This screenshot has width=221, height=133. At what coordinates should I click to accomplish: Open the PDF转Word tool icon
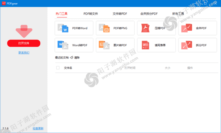(63, 28)
